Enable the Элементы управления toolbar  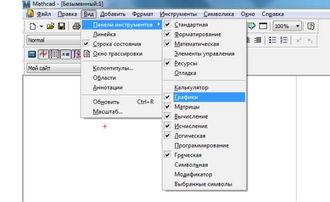click(204, 53)
